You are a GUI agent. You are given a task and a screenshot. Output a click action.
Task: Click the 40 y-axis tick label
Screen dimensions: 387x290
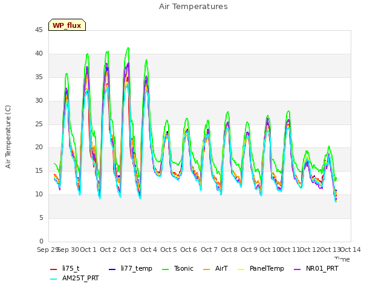point(39,54)
